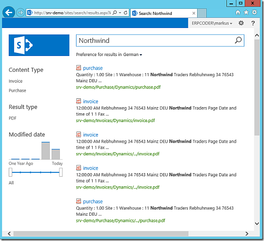Click PDF icon of third invoice result
The width and height of the screenshot is (264, 241).
pyautogui.click(x=79, y=168)
